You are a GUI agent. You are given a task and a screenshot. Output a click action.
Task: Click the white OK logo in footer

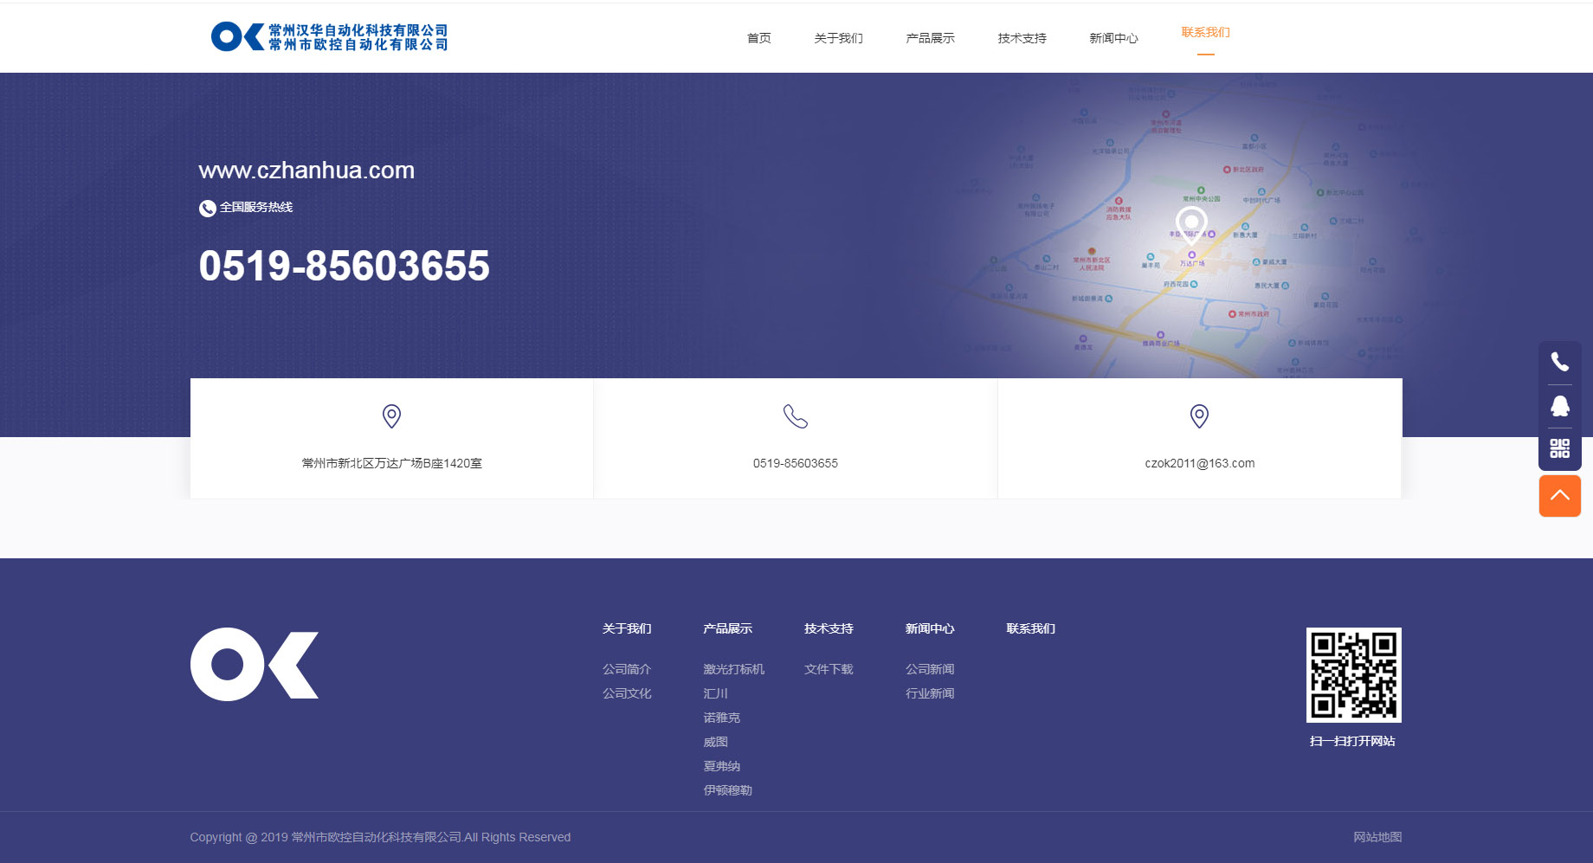pyautogui.click(x=255, y=664)
